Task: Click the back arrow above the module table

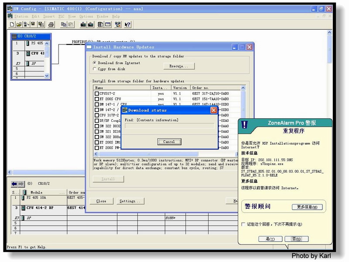Action: coord(14,184)
